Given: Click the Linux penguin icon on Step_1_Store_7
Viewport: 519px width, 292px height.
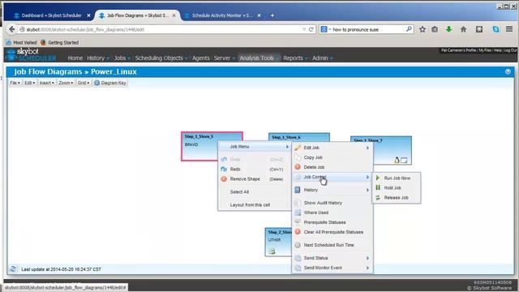Looking at the screenshot, I should pos(397,161).
